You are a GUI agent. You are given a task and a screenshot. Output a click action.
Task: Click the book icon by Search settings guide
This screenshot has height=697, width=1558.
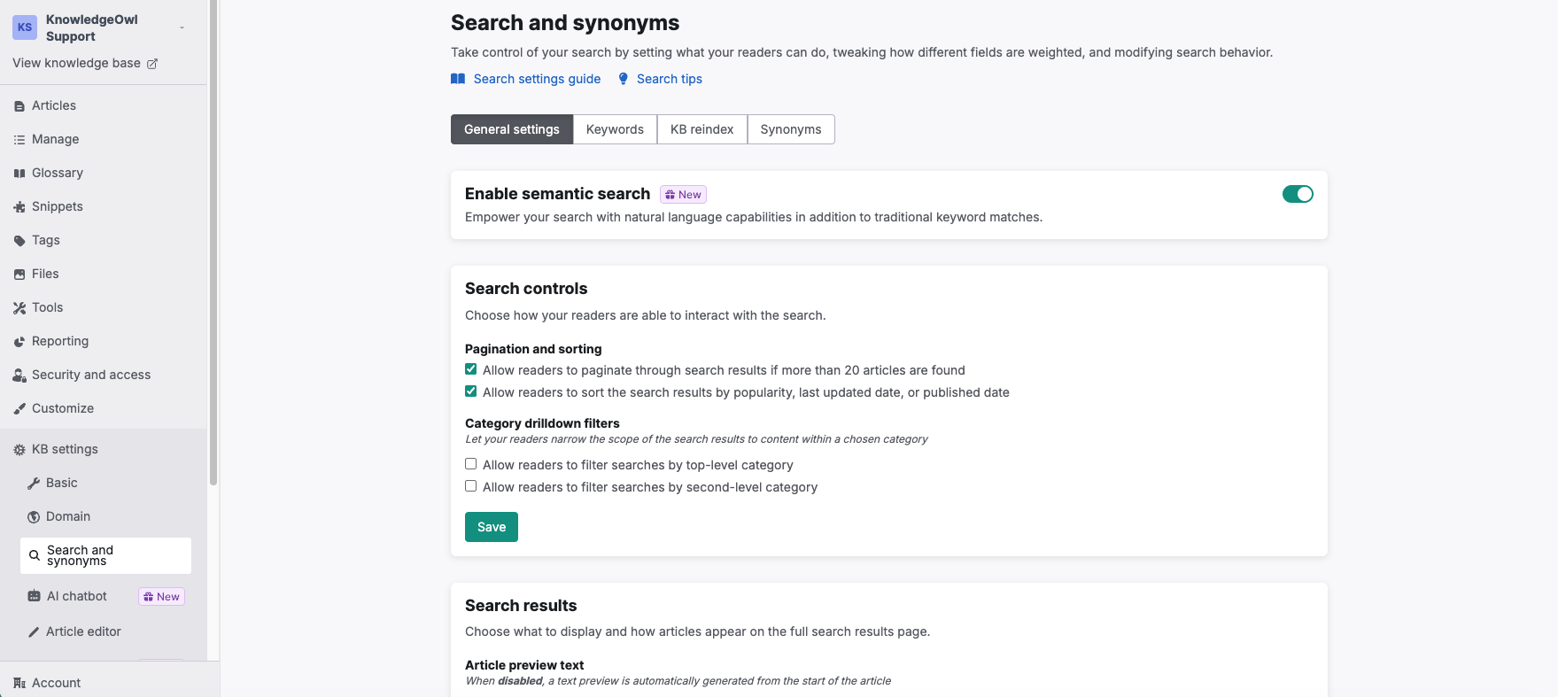(x=458, y=79)
